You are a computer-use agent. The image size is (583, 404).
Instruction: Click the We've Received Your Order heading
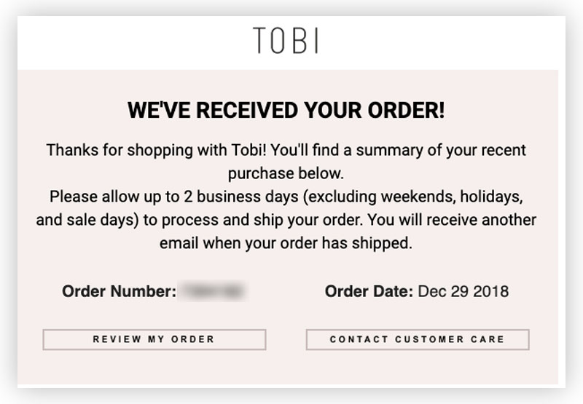coord(286,111)
